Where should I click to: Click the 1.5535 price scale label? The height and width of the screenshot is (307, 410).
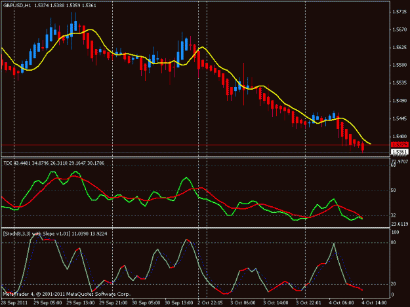[x=400, y=83]
